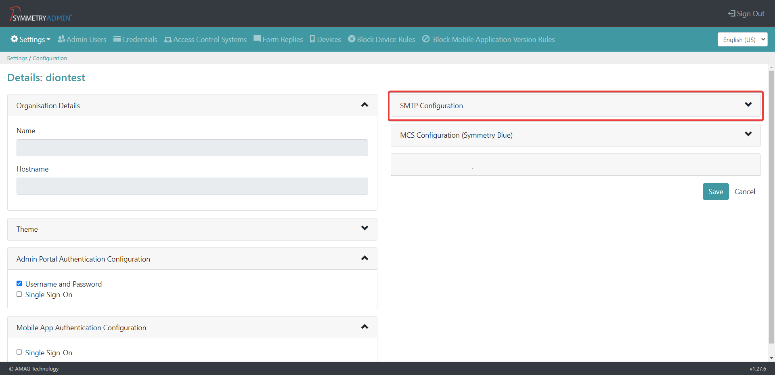This screenshot has height=375, width=775.
Task: Open the Admin Users menu label
Action: (x=86, y=40)
